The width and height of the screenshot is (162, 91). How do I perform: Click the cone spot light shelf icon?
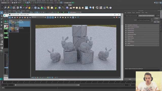pos(80,8)
